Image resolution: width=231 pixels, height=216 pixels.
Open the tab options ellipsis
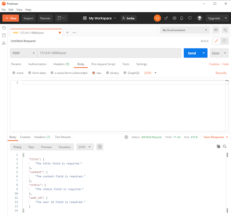point(74,33)
